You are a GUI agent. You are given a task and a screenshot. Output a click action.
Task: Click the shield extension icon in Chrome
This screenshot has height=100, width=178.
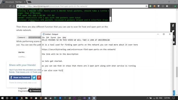[159, 6]
